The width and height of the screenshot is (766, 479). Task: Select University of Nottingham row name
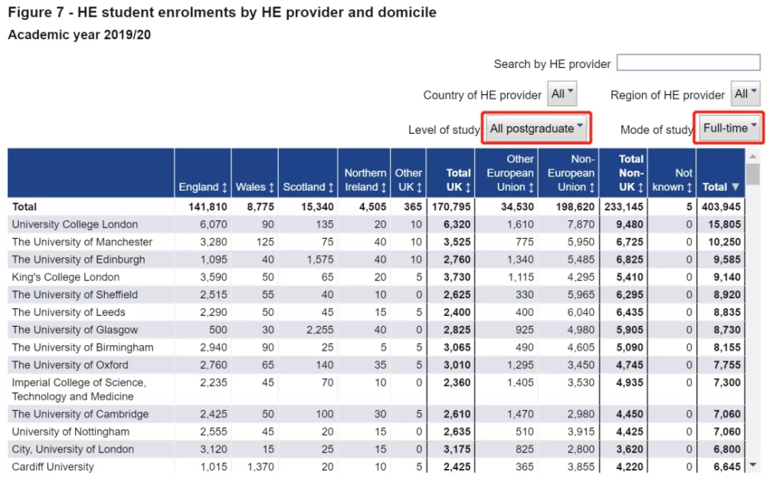click(70, 432)
